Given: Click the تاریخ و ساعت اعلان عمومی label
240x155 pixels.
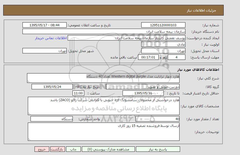Looking at the screenshot, I should 89,25.
